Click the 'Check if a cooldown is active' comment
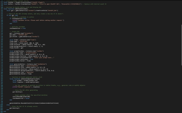The image size is (182, 113). tap(22, 17)
